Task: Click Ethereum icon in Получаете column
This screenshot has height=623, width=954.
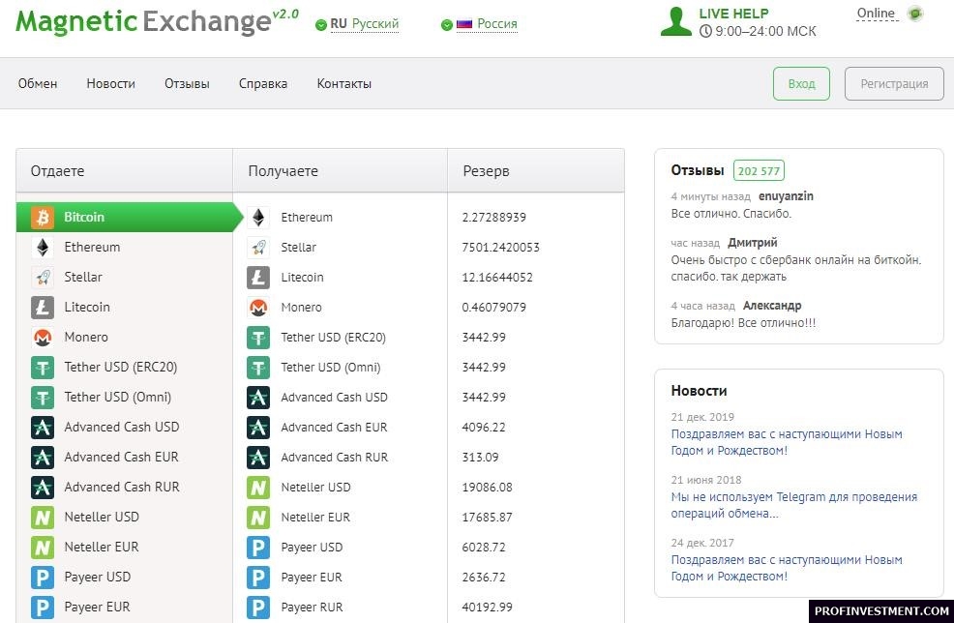Action: (258, 218)
